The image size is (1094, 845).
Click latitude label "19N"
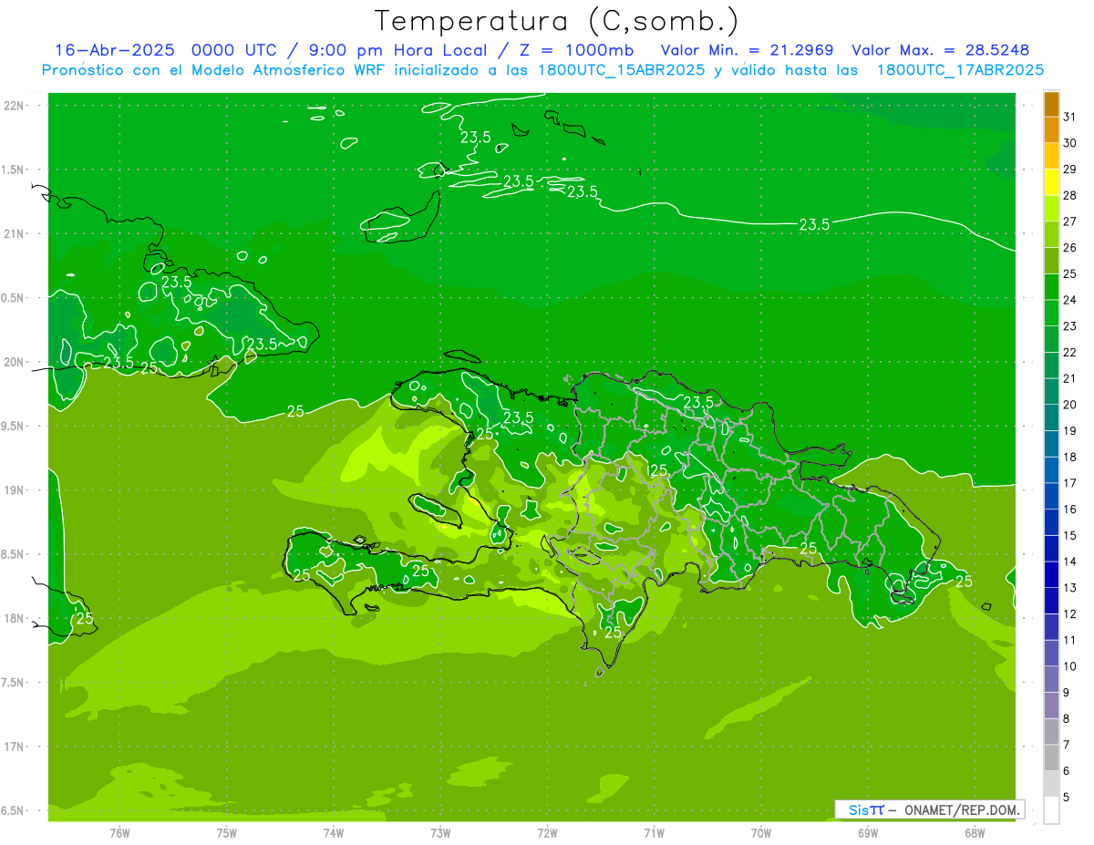click(14, 490)
